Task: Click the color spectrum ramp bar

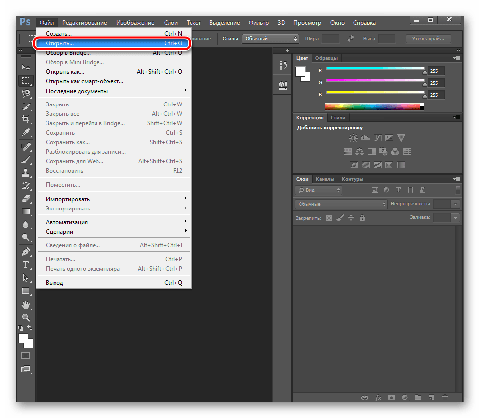Action: (373, 106)
